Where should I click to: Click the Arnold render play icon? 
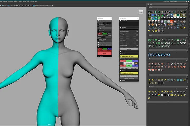pos(162,83)
